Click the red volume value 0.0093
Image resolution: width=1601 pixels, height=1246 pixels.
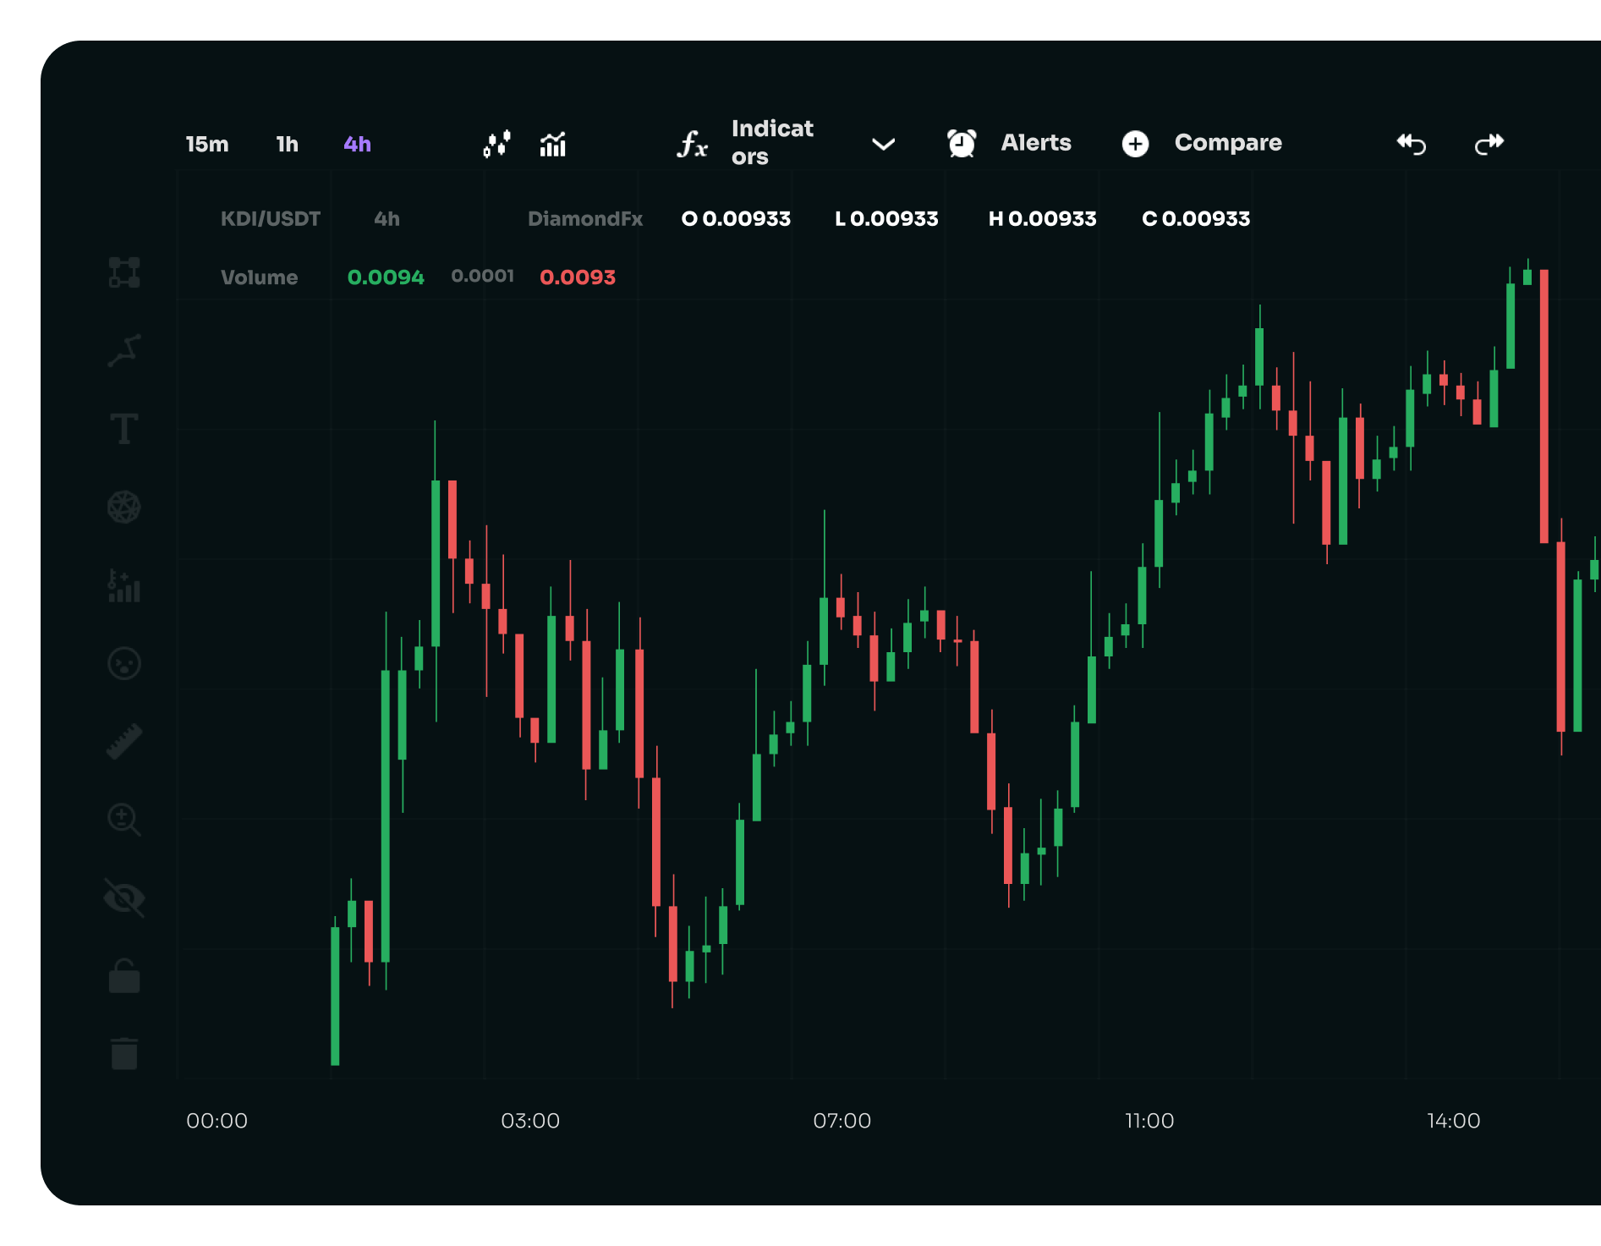(x=578, y=277)
